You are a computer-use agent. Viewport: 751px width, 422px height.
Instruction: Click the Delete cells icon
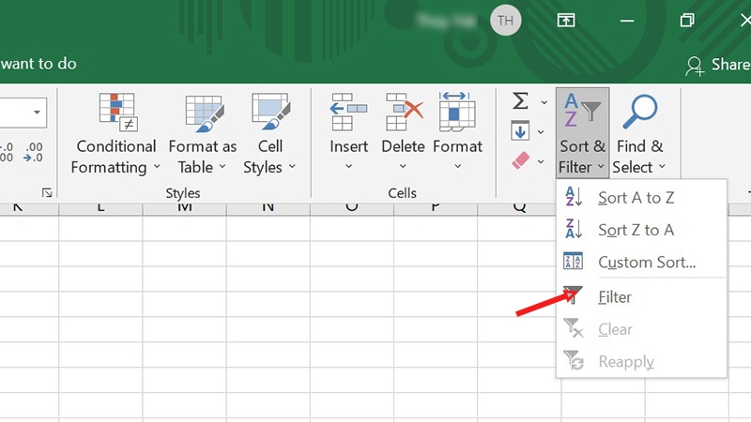click(x=404, y=113)
